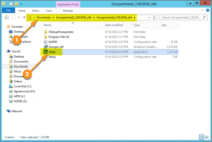Expand the ribbon with the chevron

[x=202, y=10]
